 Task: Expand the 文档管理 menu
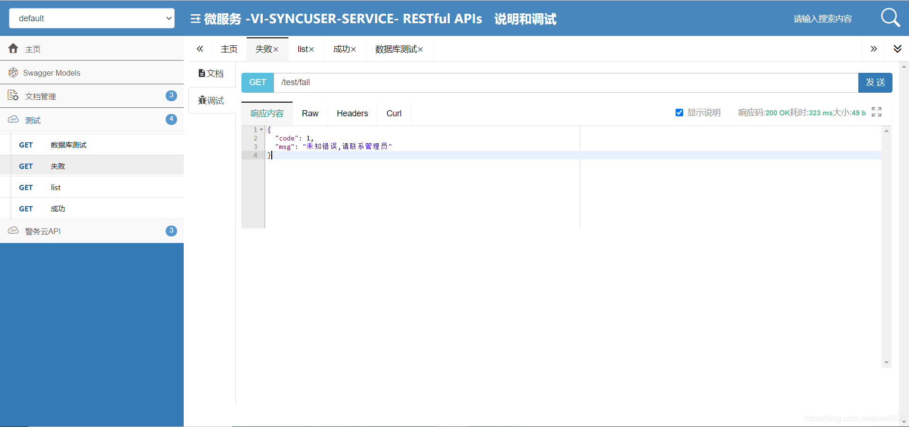92,96
